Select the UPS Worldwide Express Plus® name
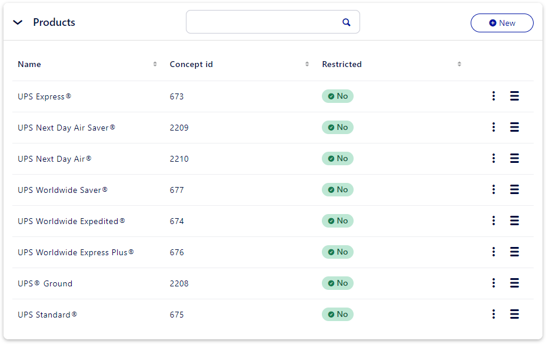The width and height of the screenshot is (546, 344). [x=75, y=252]
